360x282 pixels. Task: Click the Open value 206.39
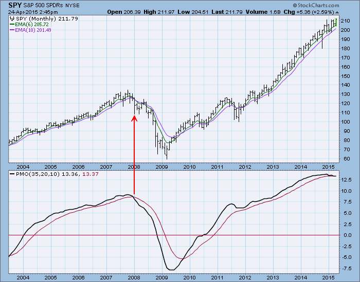(132, 12)
